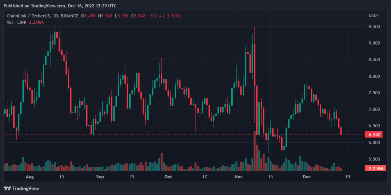The width and height of the screenshot is (391, 195).
Task: Click the close price value C6.242
Action: pyautogui.click(x=138, y=16)
